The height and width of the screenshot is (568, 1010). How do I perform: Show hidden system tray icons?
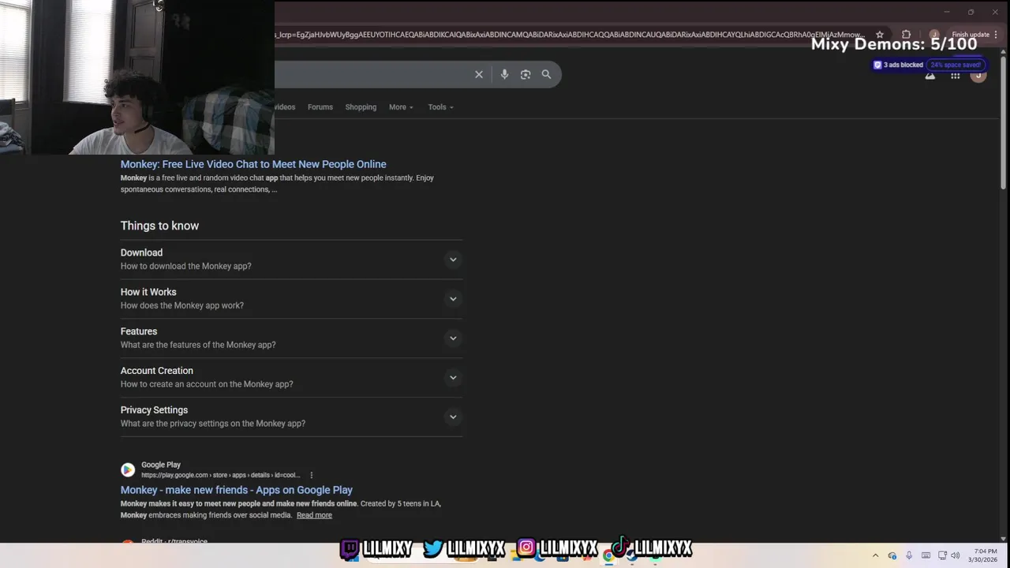click(x=875, y=555)
